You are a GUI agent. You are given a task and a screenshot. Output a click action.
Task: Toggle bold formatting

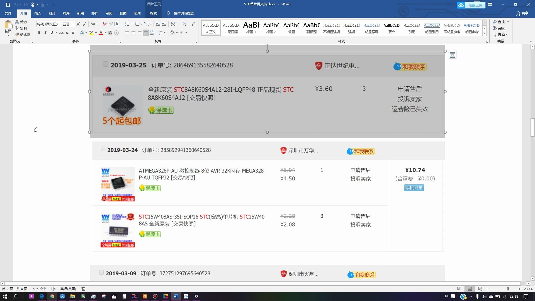pyautogui.click(x=39, y=33)
